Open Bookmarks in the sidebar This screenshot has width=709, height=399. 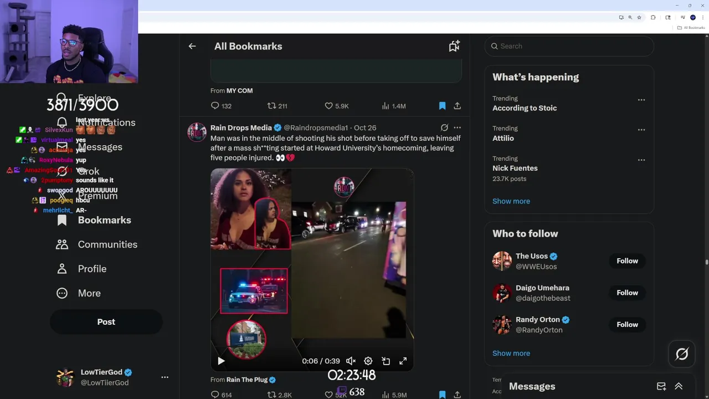coord(94,220)
